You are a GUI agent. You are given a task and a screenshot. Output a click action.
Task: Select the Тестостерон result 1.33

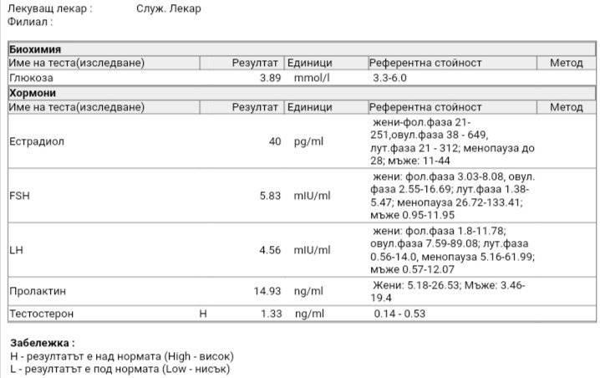pyautogui.click(x=268, y=314)
